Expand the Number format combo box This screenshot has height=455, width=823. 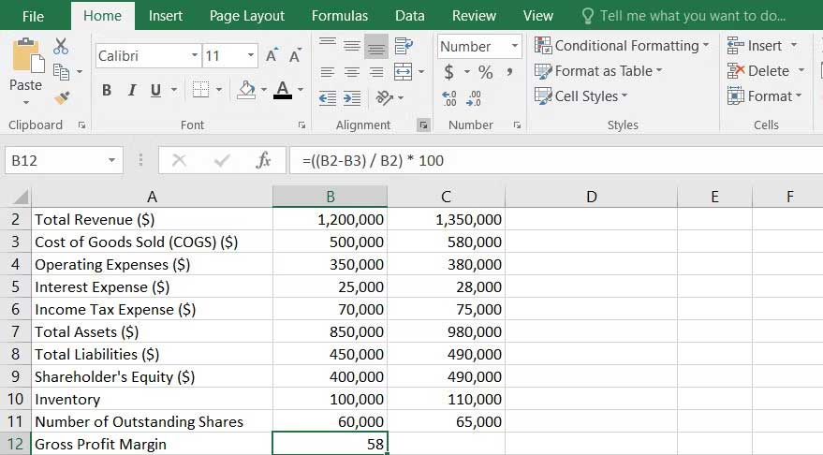point(514,46)
